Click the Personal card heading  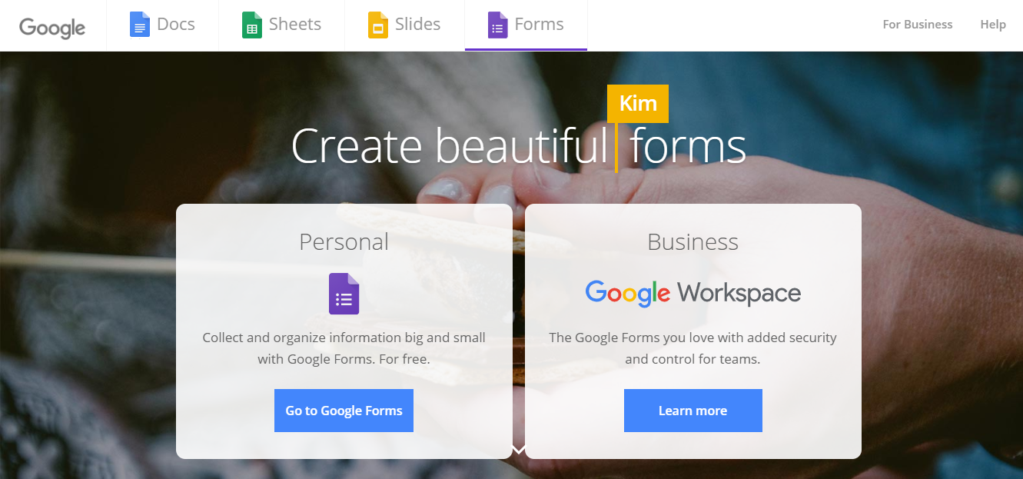point(344,241)
